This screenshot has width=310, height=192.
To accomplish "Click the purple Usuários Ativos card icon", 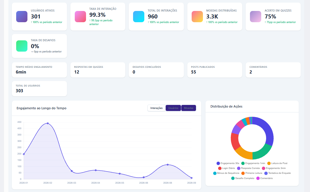I will tap(22, 17).
